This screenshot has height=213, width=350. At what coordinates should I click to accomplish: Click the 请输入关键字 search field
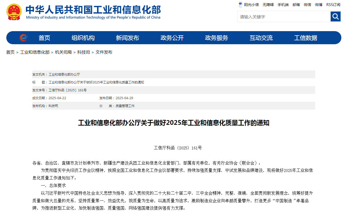(284, 16)
